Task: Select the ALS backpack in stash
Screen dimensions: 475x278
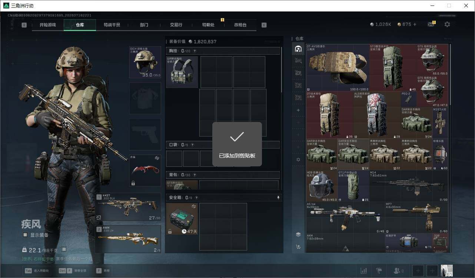Action: click(377, 115)
